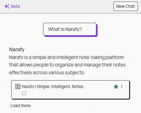Toggle the green favorite star
Viewport: 141px width, 113px height.
click(x=116, y=86)
